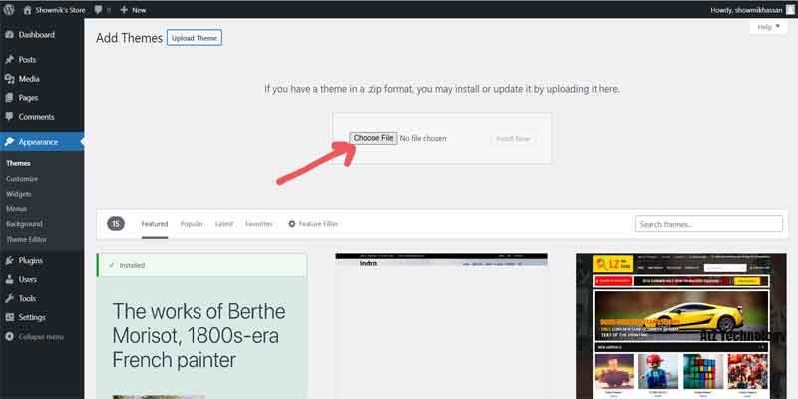Open the Feature Filter panel
The width and height of the screenshot is (798, 399).
click(312, 224)
